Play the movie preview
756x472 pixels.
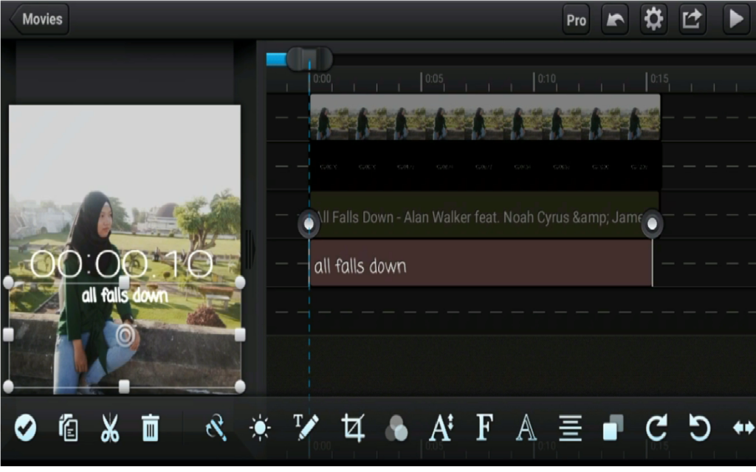click(x=736, y=20)
